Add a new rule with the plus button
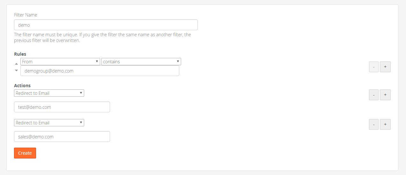 click(385, 67)
